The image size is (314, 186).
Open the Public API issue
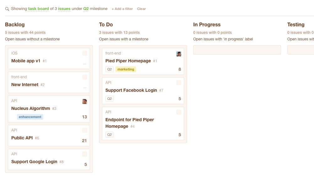point(22,138)
